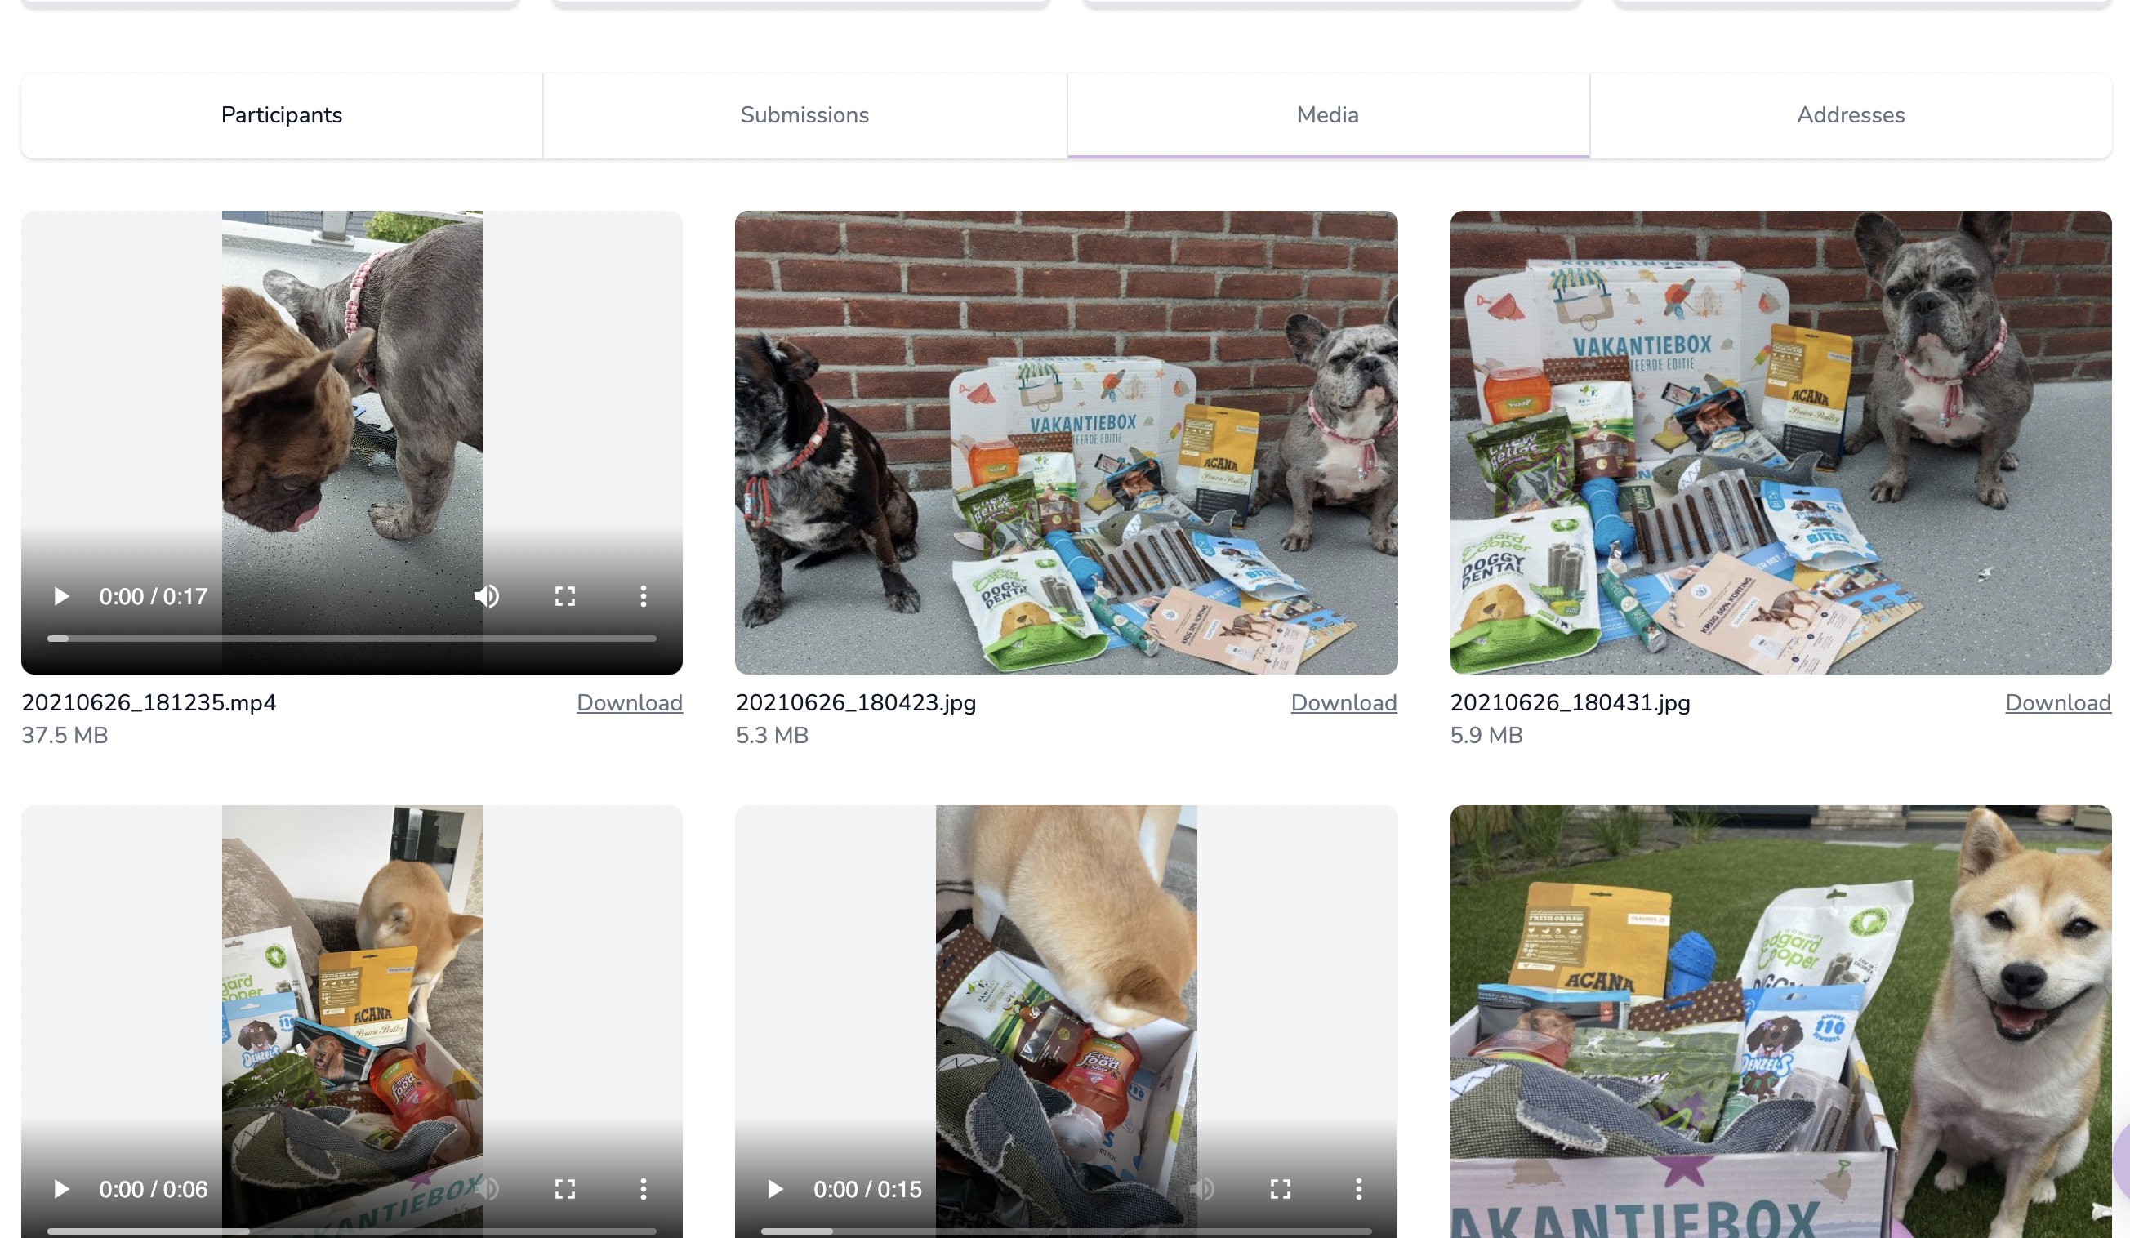The width and height of the screenshot is (2130, 1238).
Task: Mute the 17-second video's audio
Action: [488, 596]
